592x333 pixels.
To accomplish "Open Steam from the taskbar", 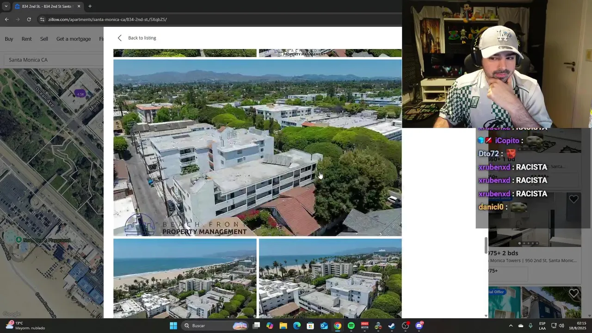I will [392, 326].
